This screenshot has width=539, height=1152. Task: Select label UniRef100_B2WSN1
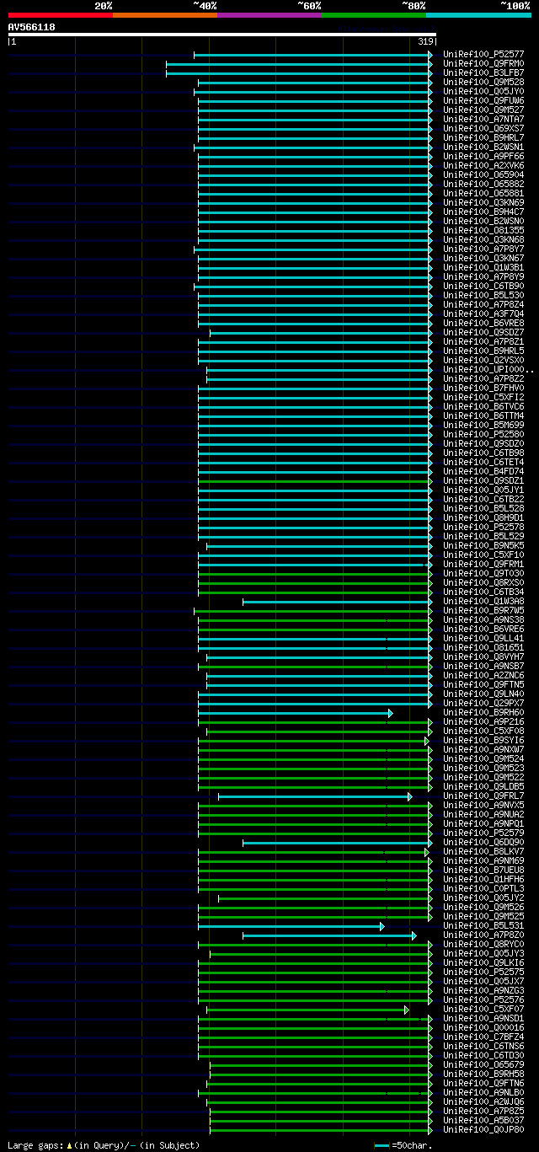point(483,147)
